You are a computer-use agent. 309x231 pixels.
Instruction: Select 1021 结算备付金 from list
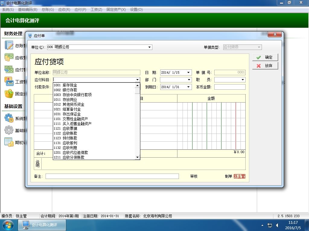click(x=94, y=109)
